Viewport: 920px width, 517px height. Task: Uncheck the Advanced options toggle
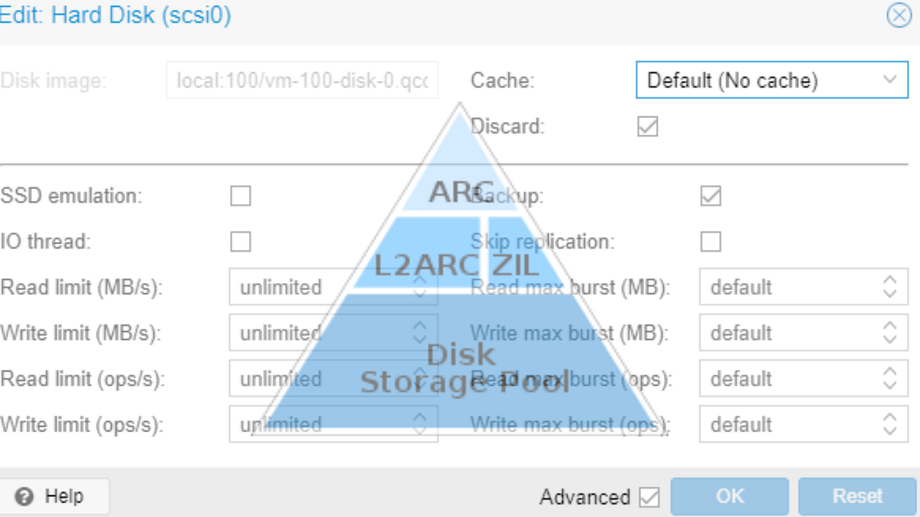(650, 497)
